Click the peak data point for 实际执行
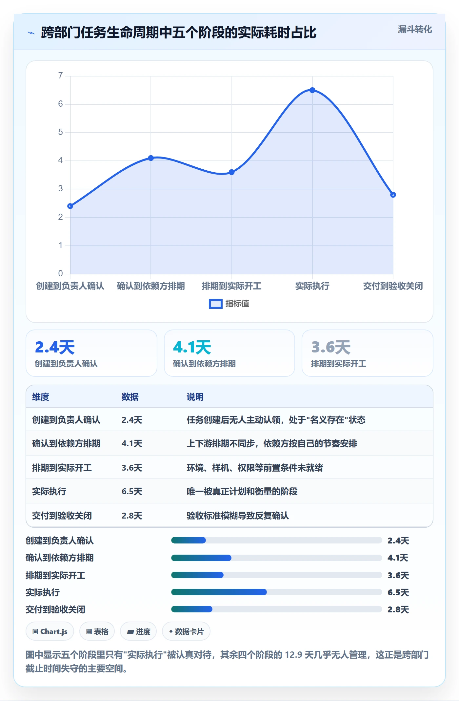Screen dimensions: 459x701 tap(312, 90)
